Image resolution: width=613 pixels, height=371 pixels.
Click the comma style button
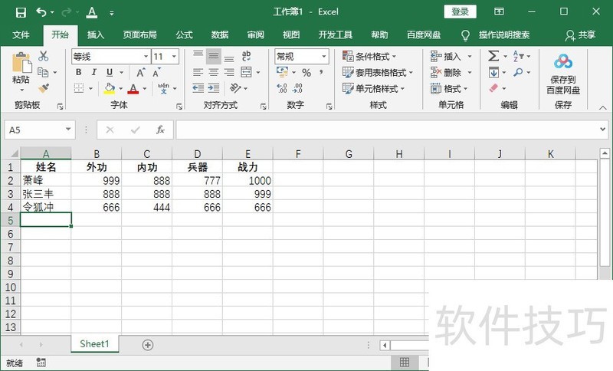321,72
